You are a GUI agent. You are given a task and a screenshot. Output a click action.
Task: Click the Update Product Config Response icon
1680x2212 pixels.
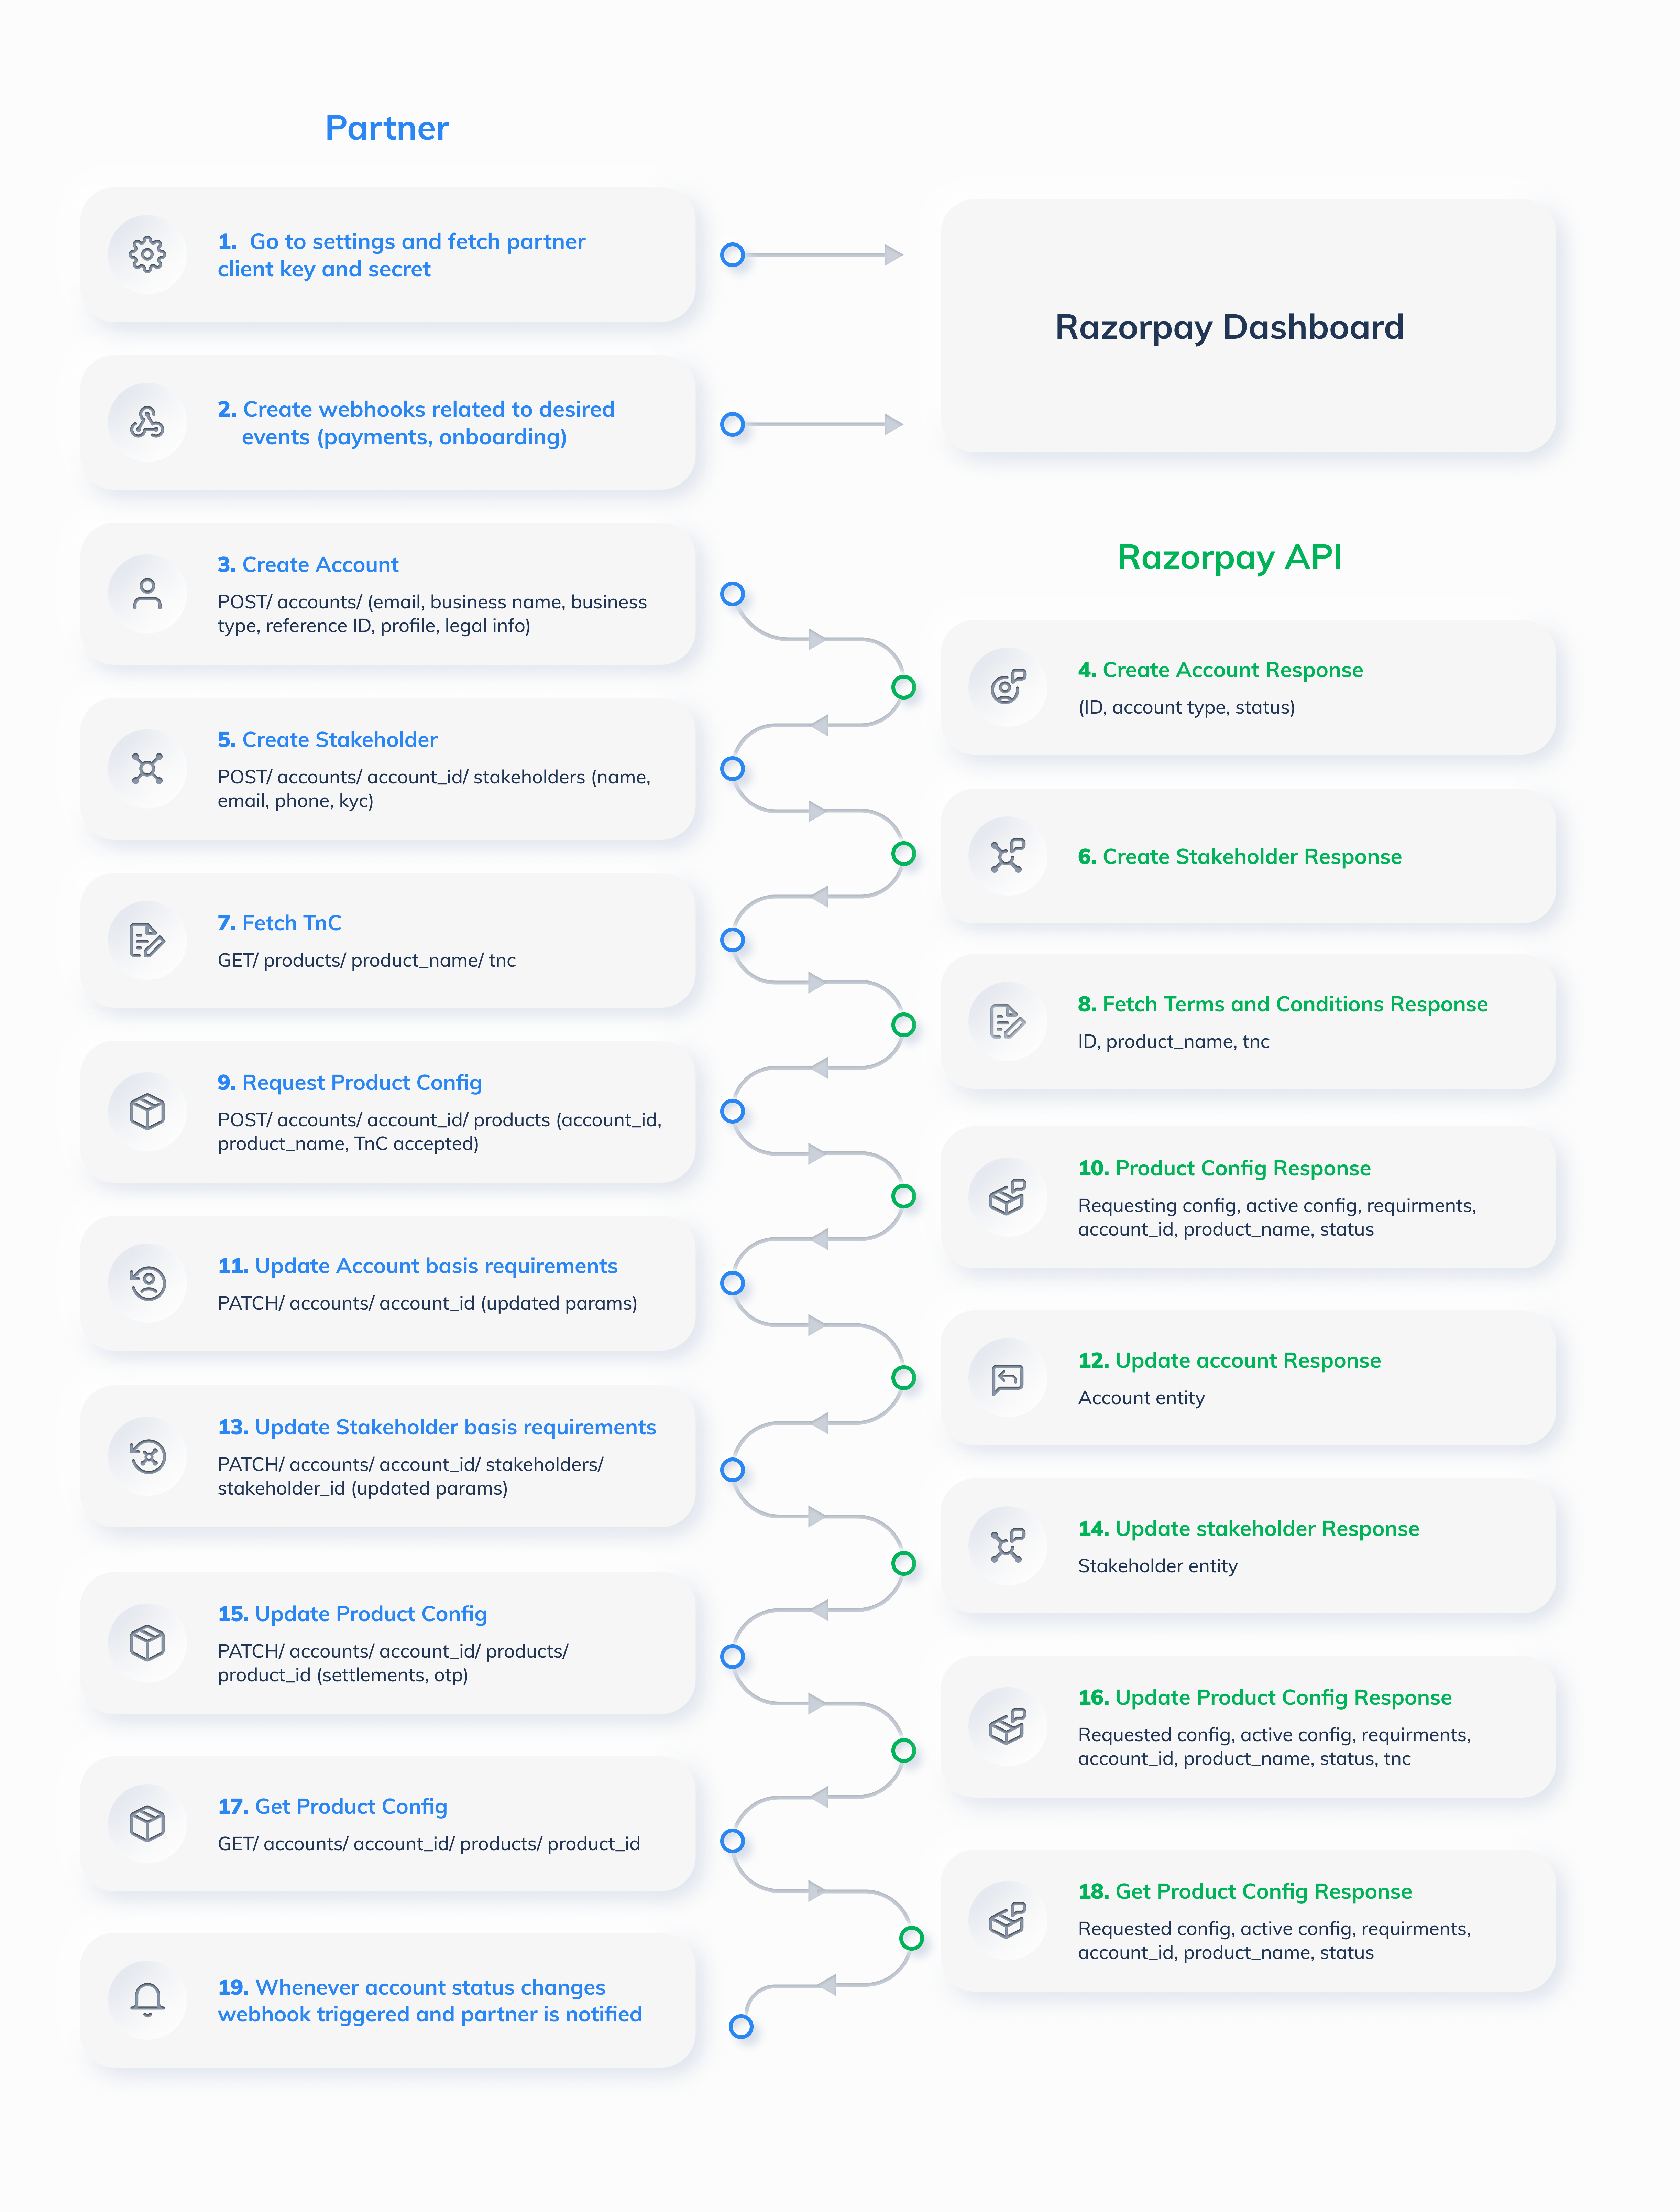pos(1008,1726)
